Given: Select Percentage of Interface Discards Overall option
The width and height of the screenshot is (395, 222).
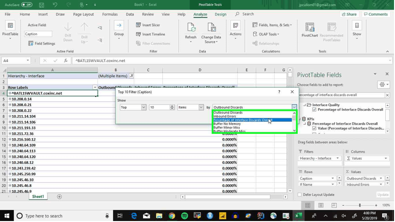Looking at the screenshot, I should (x=253, y=120).
